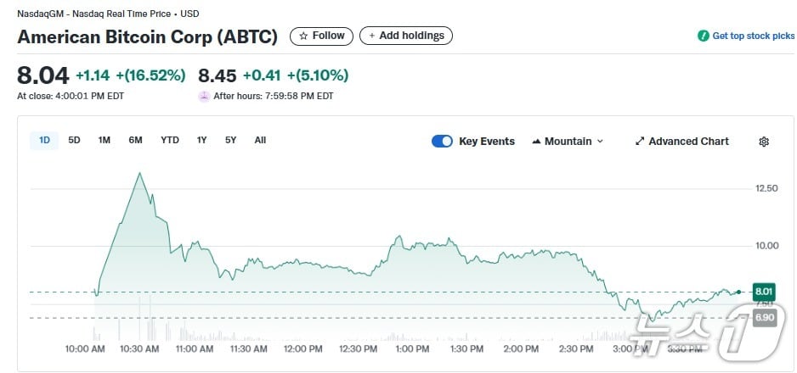Click the Advanced Chart button text
This screenshot has height=373, width=797.
pyautogui.click(x=688, y=142)
